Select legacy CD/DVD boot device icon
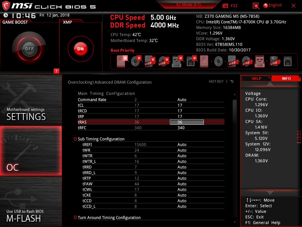 pyautogui.click(x=219, y=61)
